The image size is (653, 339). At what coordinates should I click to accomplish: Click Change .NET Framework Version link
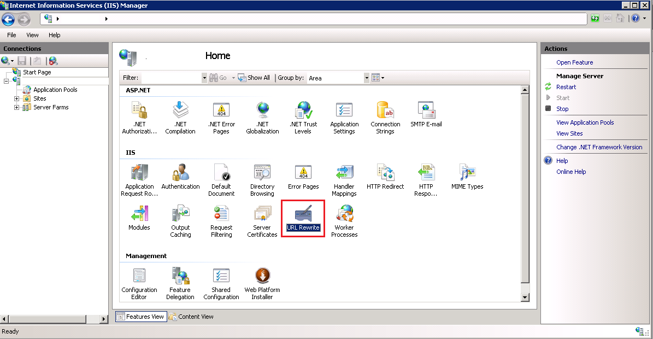pyautogui.click(x=599, y=147)
